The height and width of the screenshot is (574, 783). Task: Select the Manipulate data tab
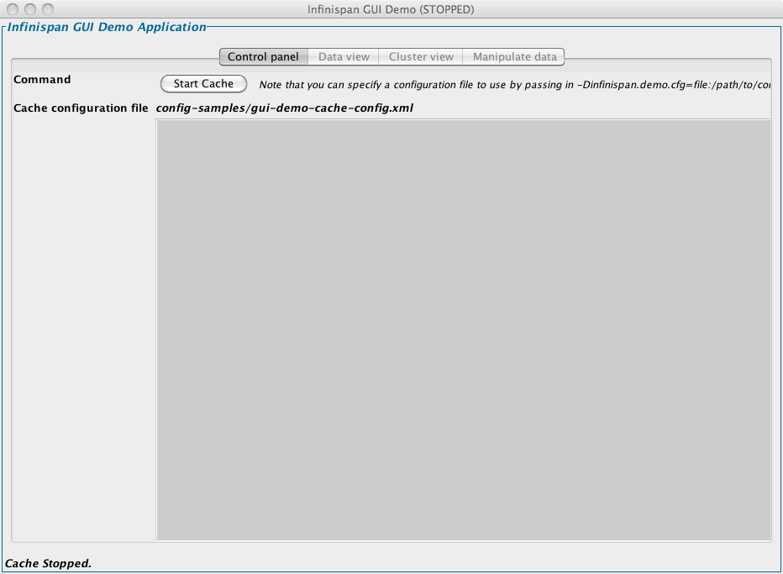pos(514,57)
